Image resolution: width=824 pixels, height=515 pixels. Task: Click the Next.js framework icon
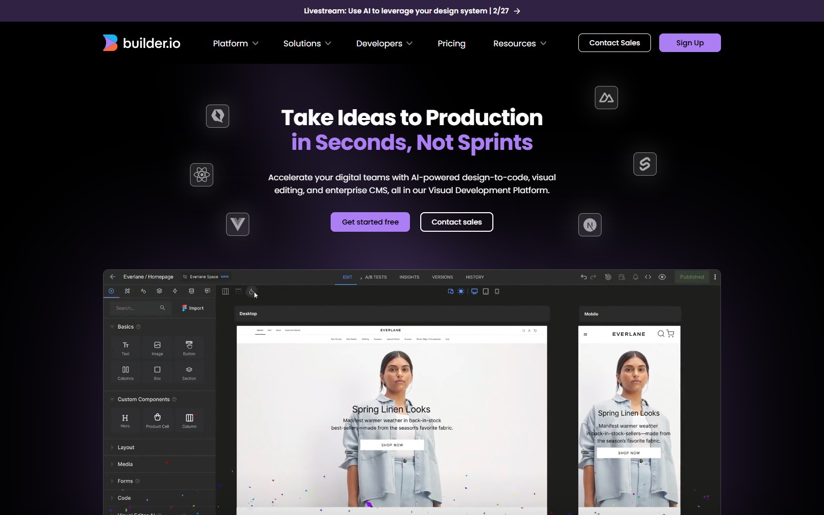click(590, 225)
